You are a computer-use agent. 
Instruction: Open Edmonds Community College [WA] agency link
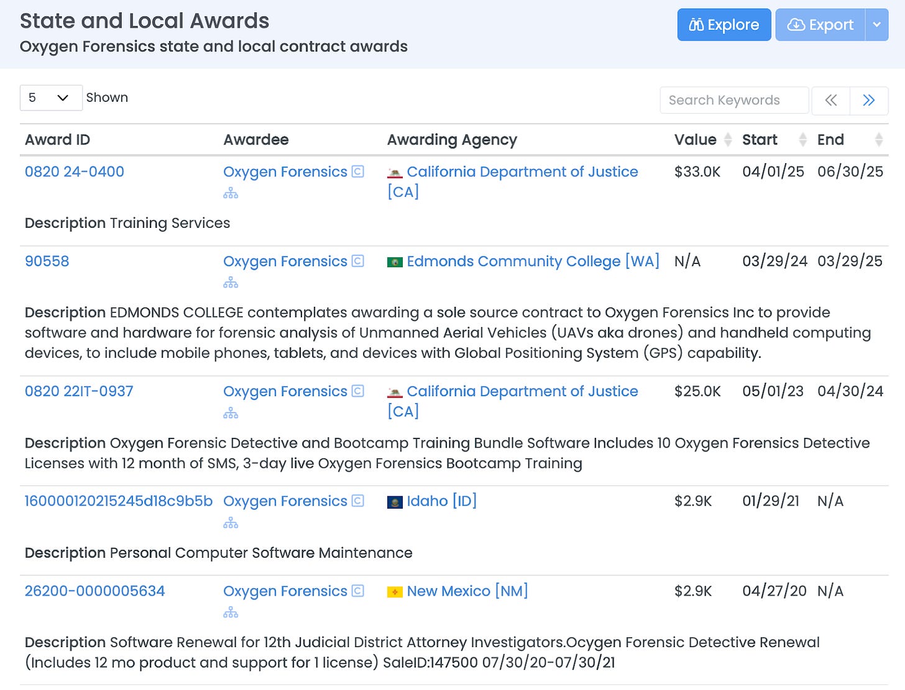533,261
